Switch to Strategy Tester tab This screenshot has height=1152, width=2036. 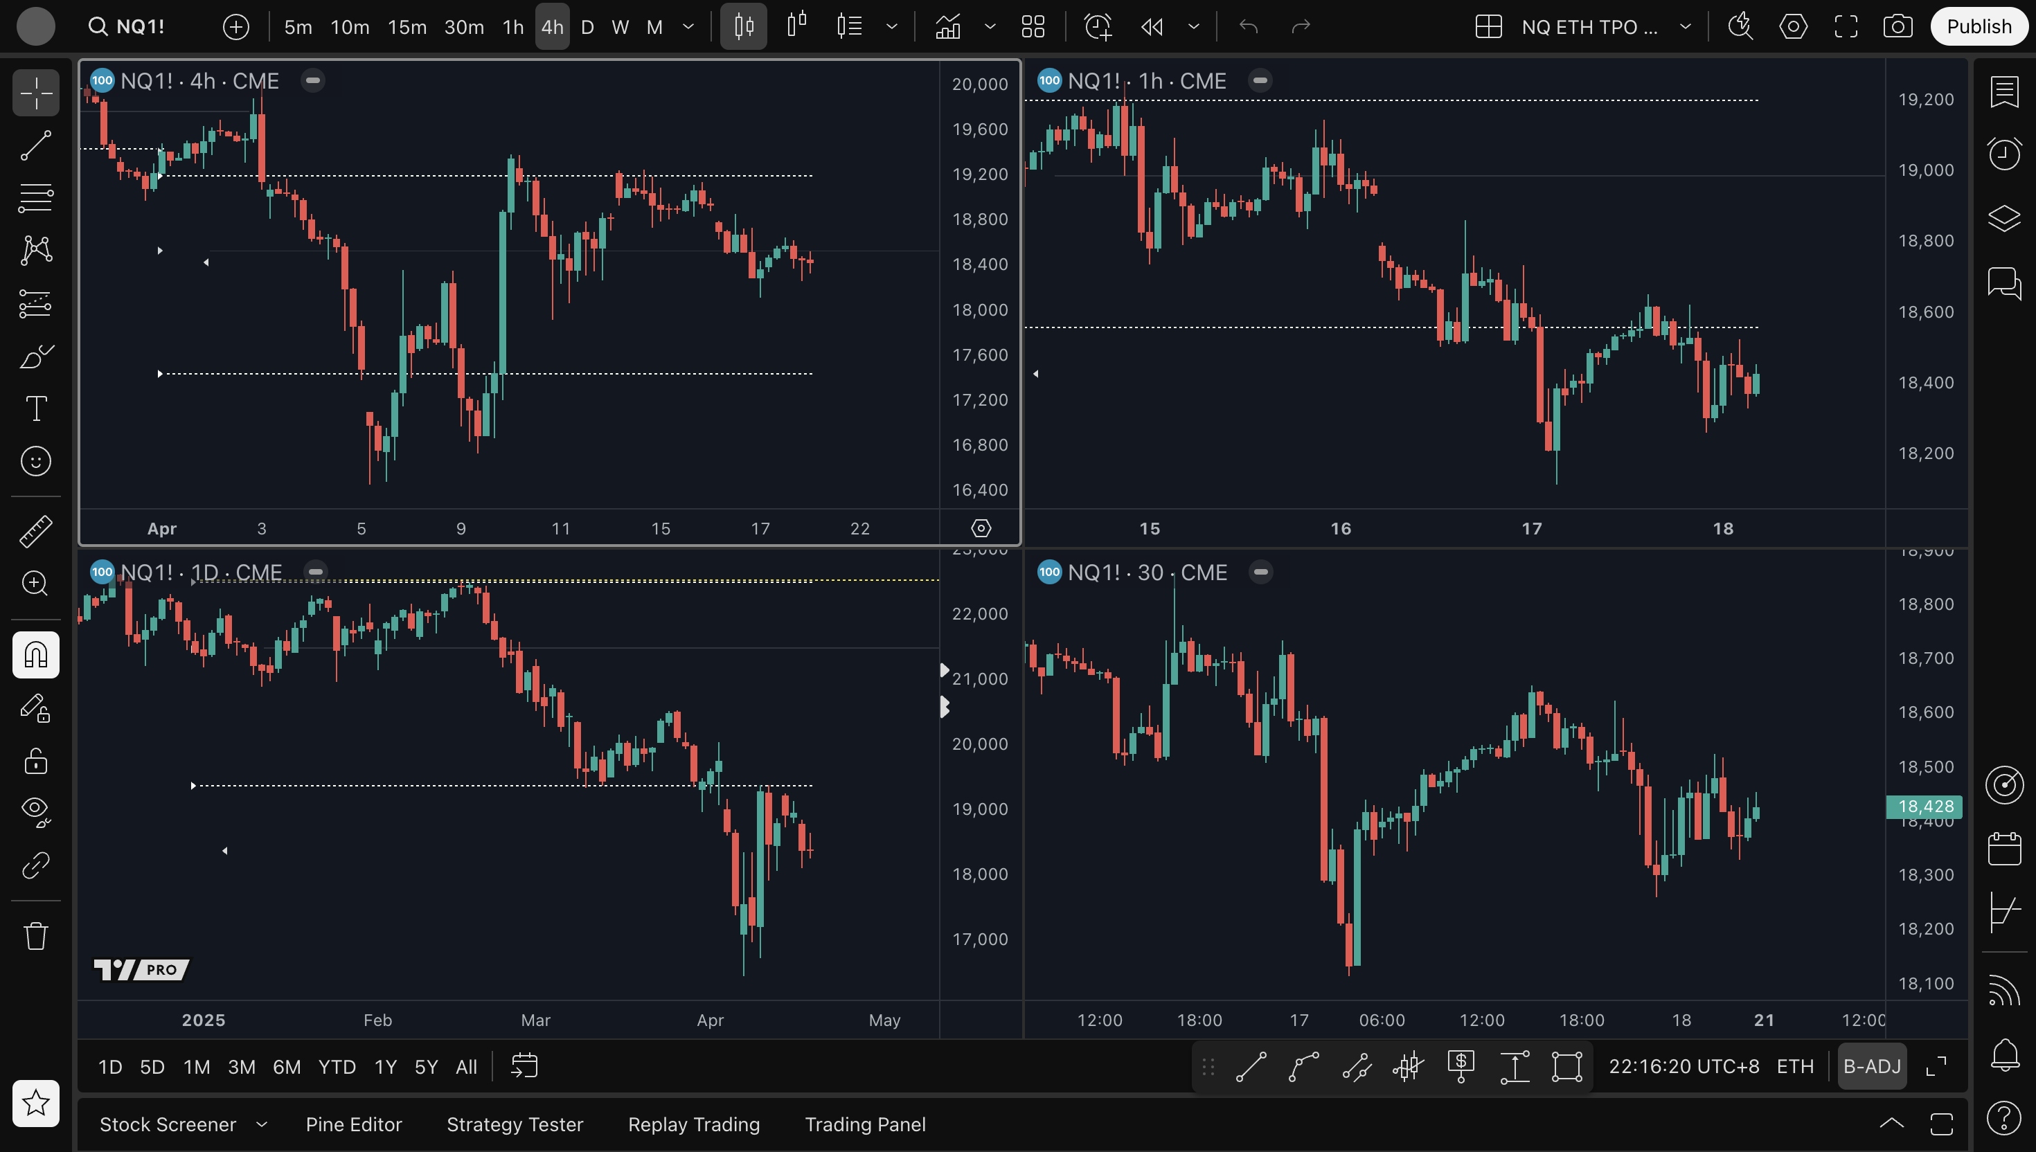tap(515, 1124)
